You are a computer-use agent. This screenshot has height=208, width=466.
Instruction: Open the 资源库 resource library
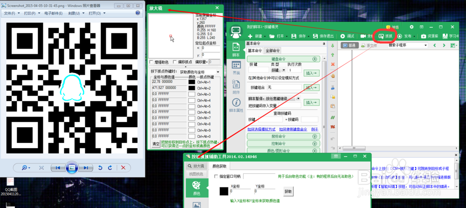(430, 36)
